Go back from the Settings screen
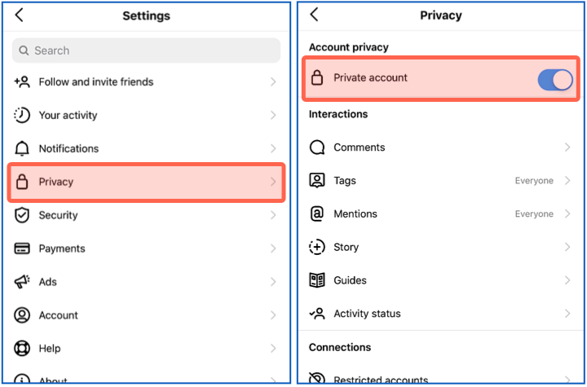 coord(20,15)
